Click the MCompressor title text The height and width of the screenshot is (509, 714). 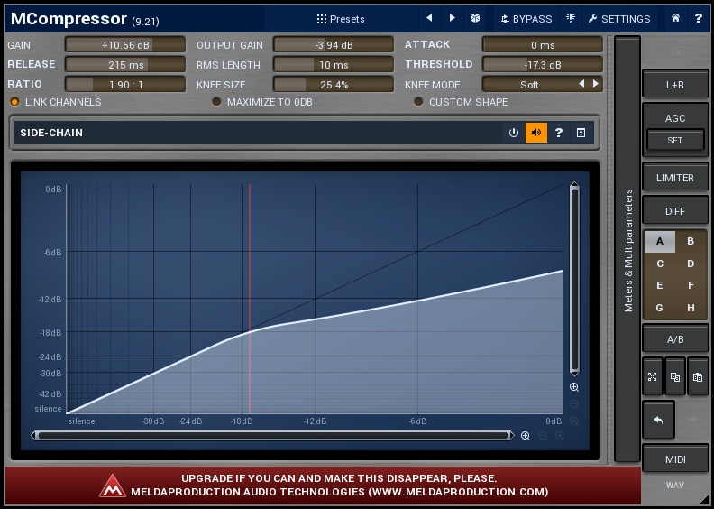69,19
